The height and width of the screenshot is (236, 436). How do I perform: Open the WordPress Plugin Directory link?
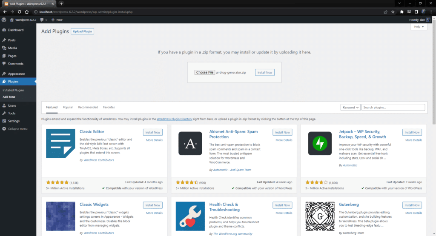pos(174,119)
